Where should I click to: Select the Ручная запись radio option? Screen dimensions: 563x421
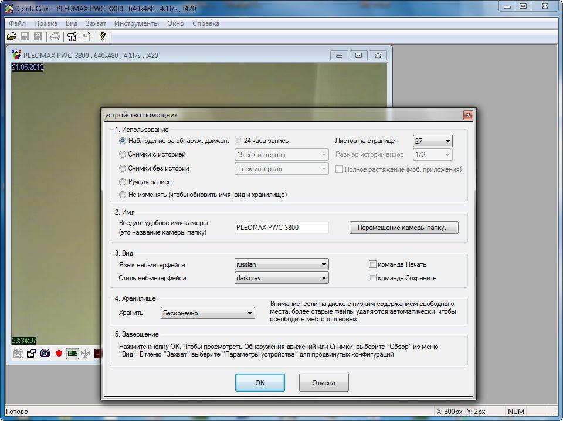coord(123,182)
